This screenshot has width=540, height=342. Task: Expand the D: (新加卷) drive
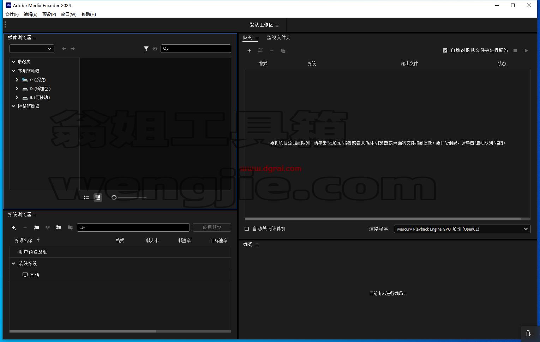[17, 88]
